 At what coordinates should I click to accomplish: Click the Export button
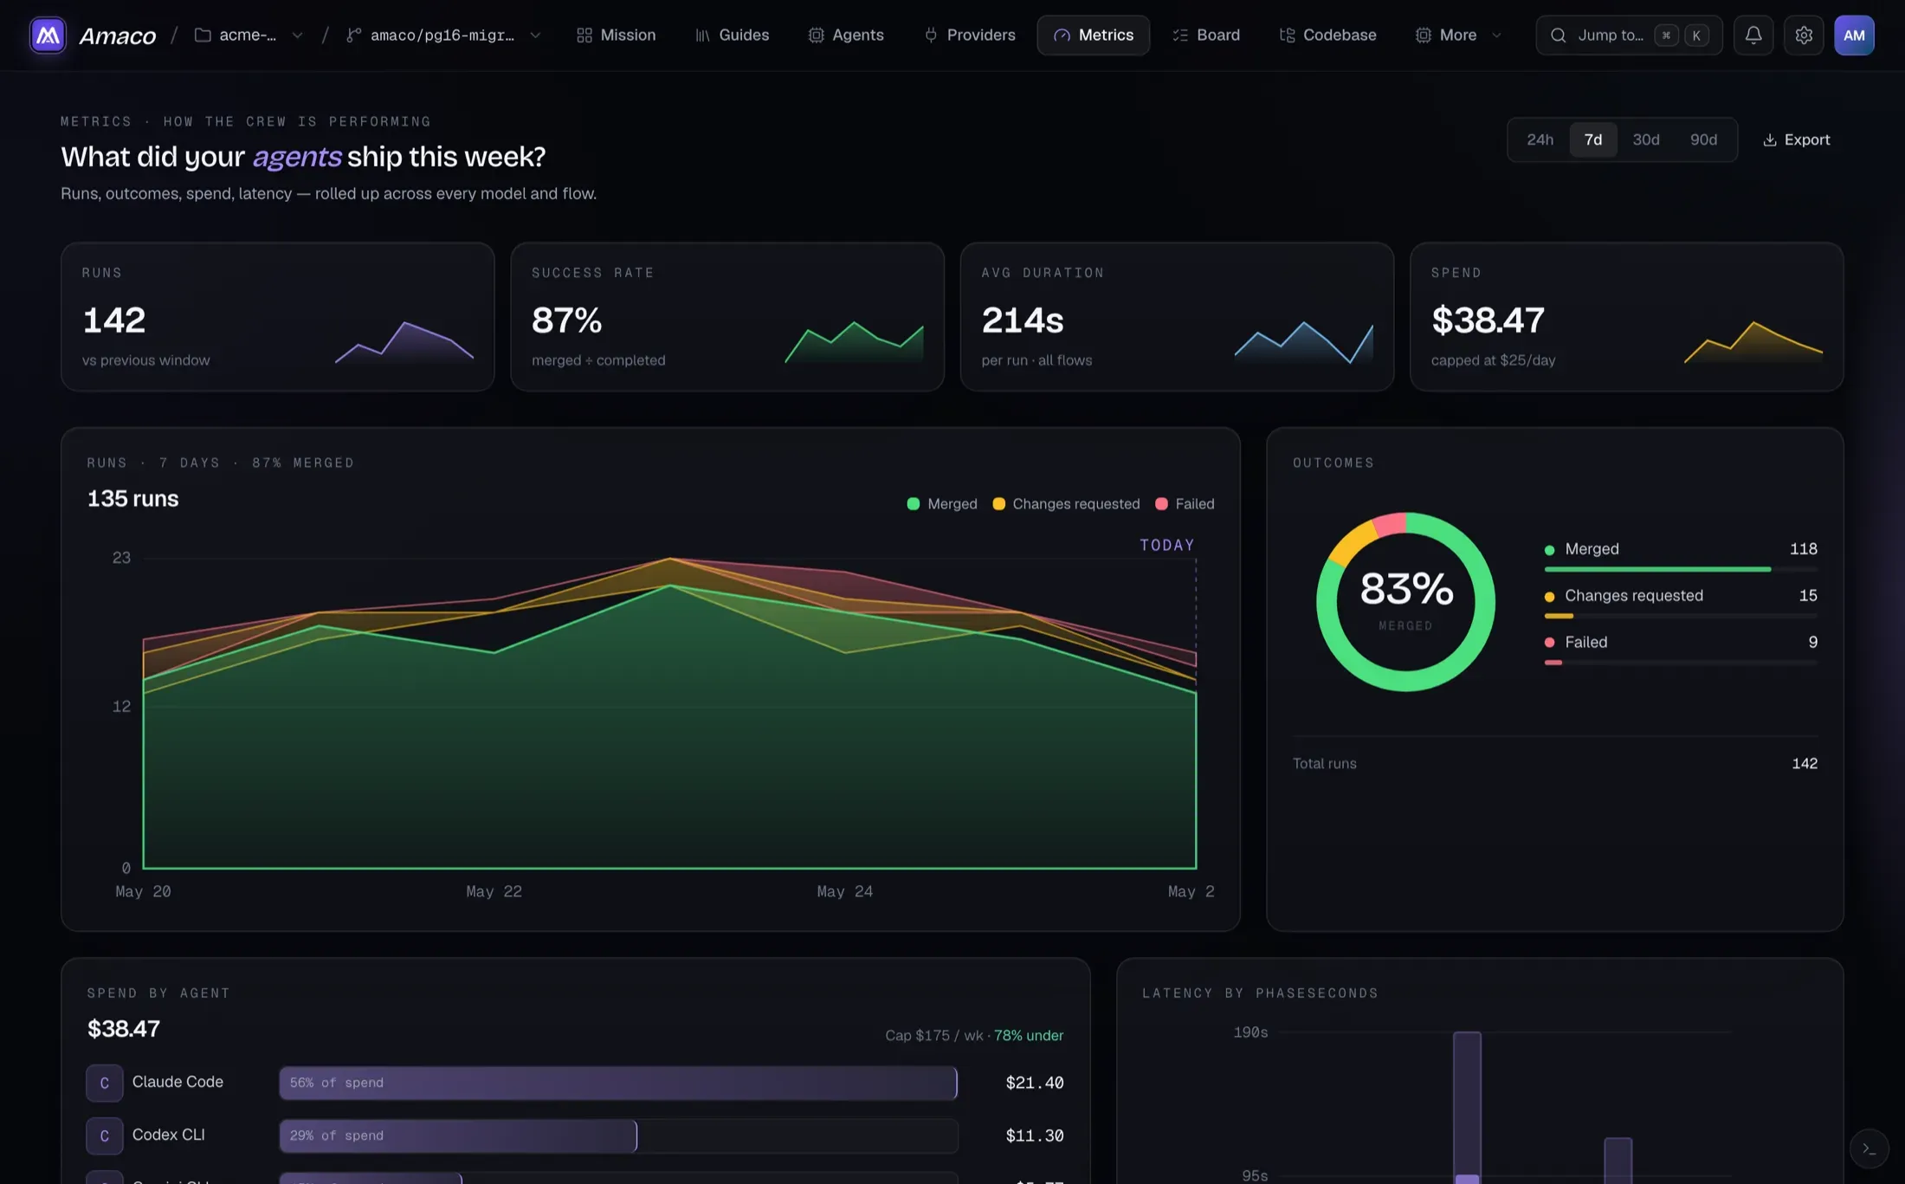(1797, 140)
